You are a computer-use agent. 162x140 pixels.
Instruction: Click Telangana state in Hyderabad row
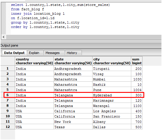click(73, 95)
